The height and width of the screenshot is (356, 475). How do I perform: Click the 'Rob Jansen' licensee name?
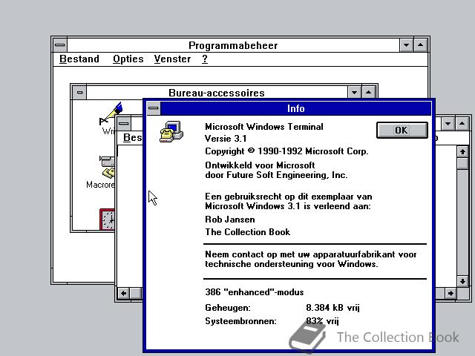[x=230, y=220]
